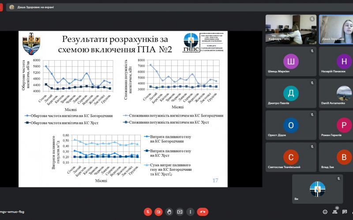
Task: Click the rotation frequency chart plot area
Action: (78, 76)
